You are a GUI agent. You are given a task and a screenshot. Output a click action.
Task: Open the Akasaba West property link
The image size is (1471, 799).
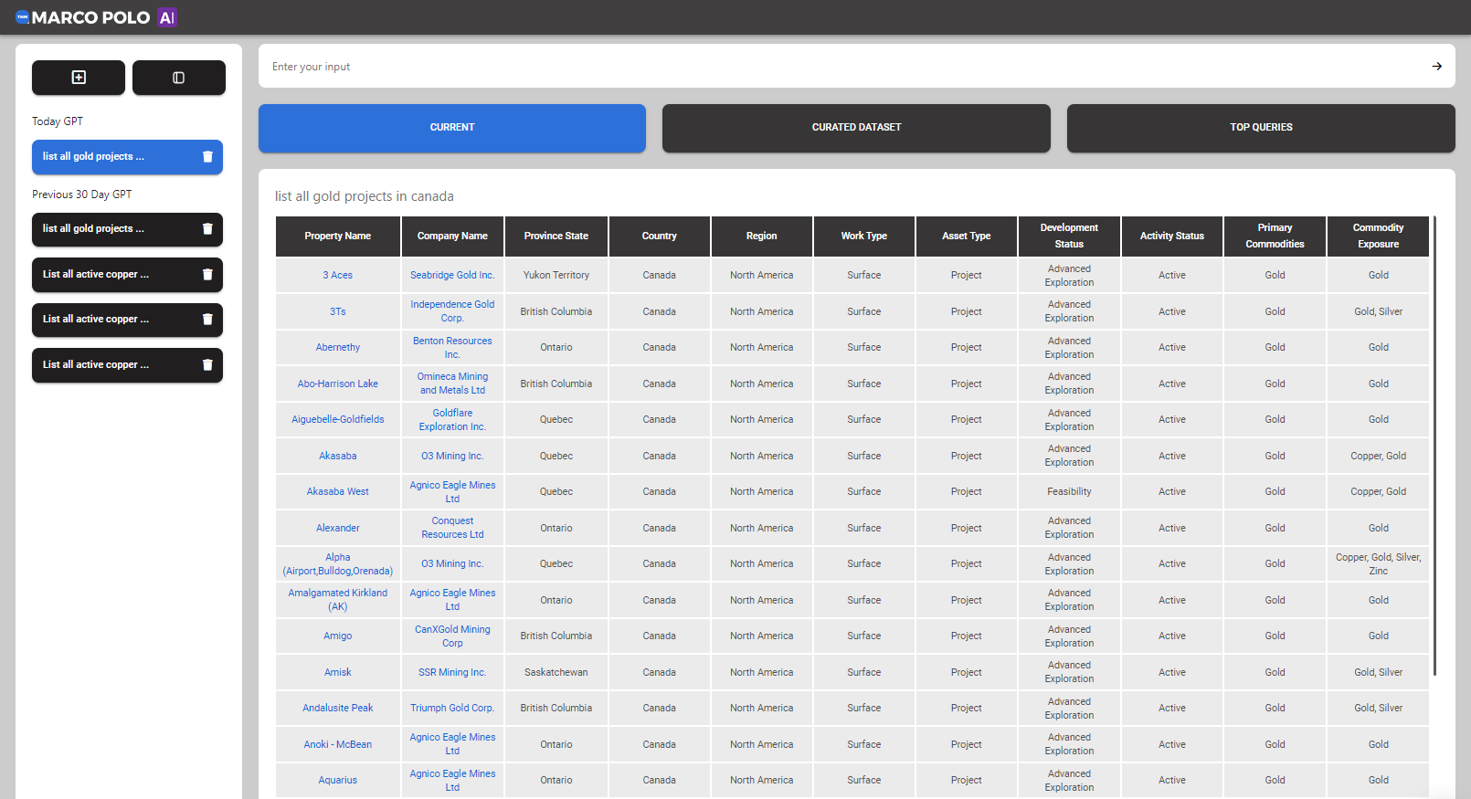[x=338, y=492]
